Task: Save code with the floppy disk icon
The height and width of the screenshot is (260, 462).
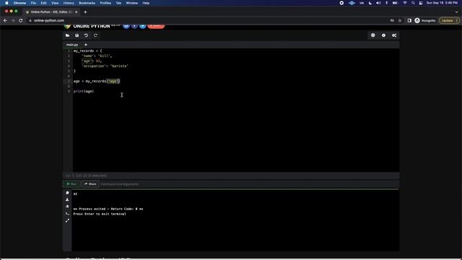Action: 77,35
